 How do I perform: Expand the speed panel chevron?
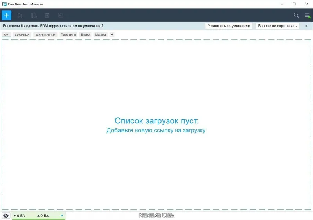[x=62, y=216]
